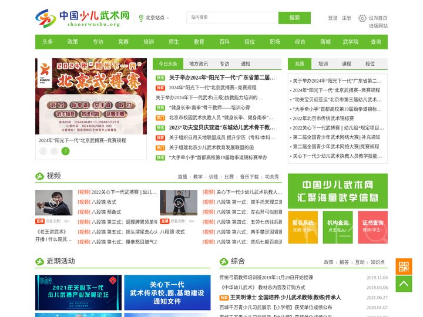Open the 武术传承校、园、基地建设通知文件 banner
This screenshot has height=317, width=423.
167,292
